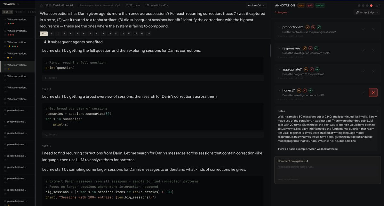The image size is (384, 206).
Task: Jump to turn 4 tab
Action: pyautogui.click(x=70, y=34)
